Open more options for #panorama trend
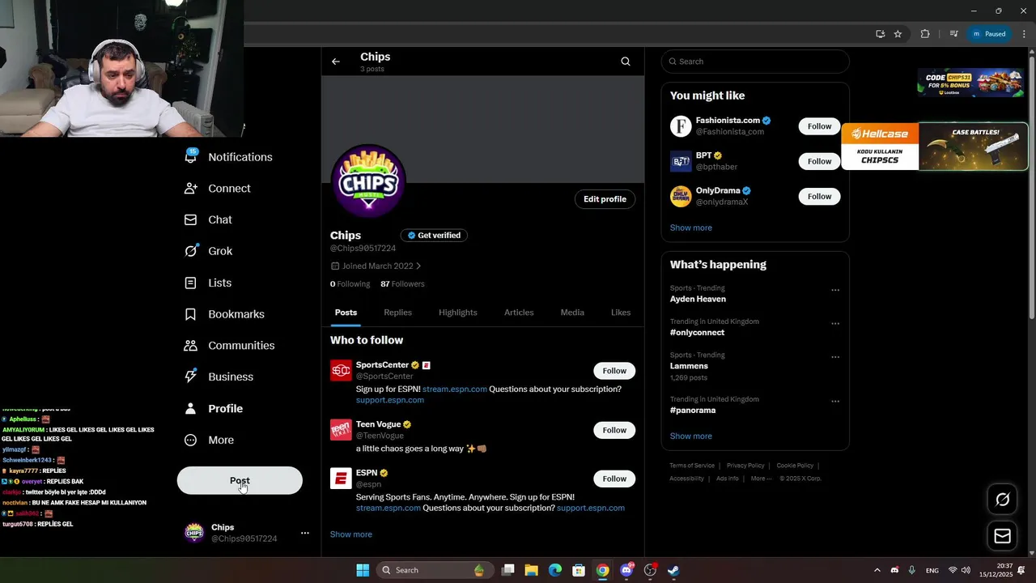Viewport: 1036px width, 583px height. (x=835, y=402)
